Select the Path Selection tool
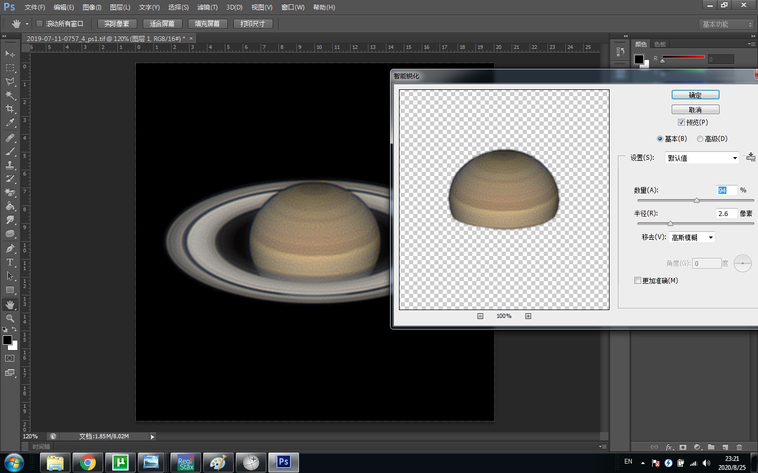This screenshot has height=473, width=758. [10, 276]
